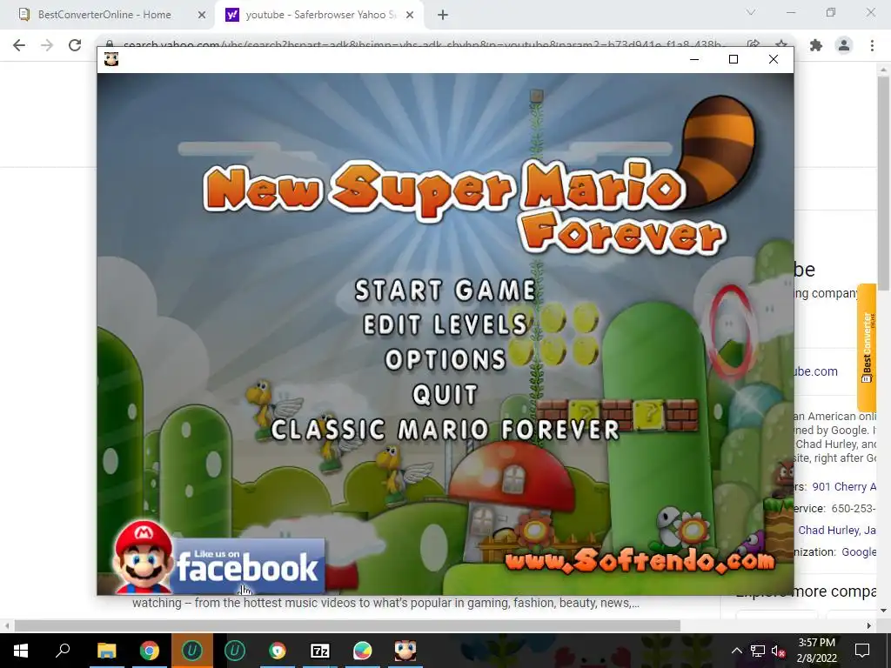Open the clock showing 3:57 PM
891x668 pixels.
[x=817, y=651]
